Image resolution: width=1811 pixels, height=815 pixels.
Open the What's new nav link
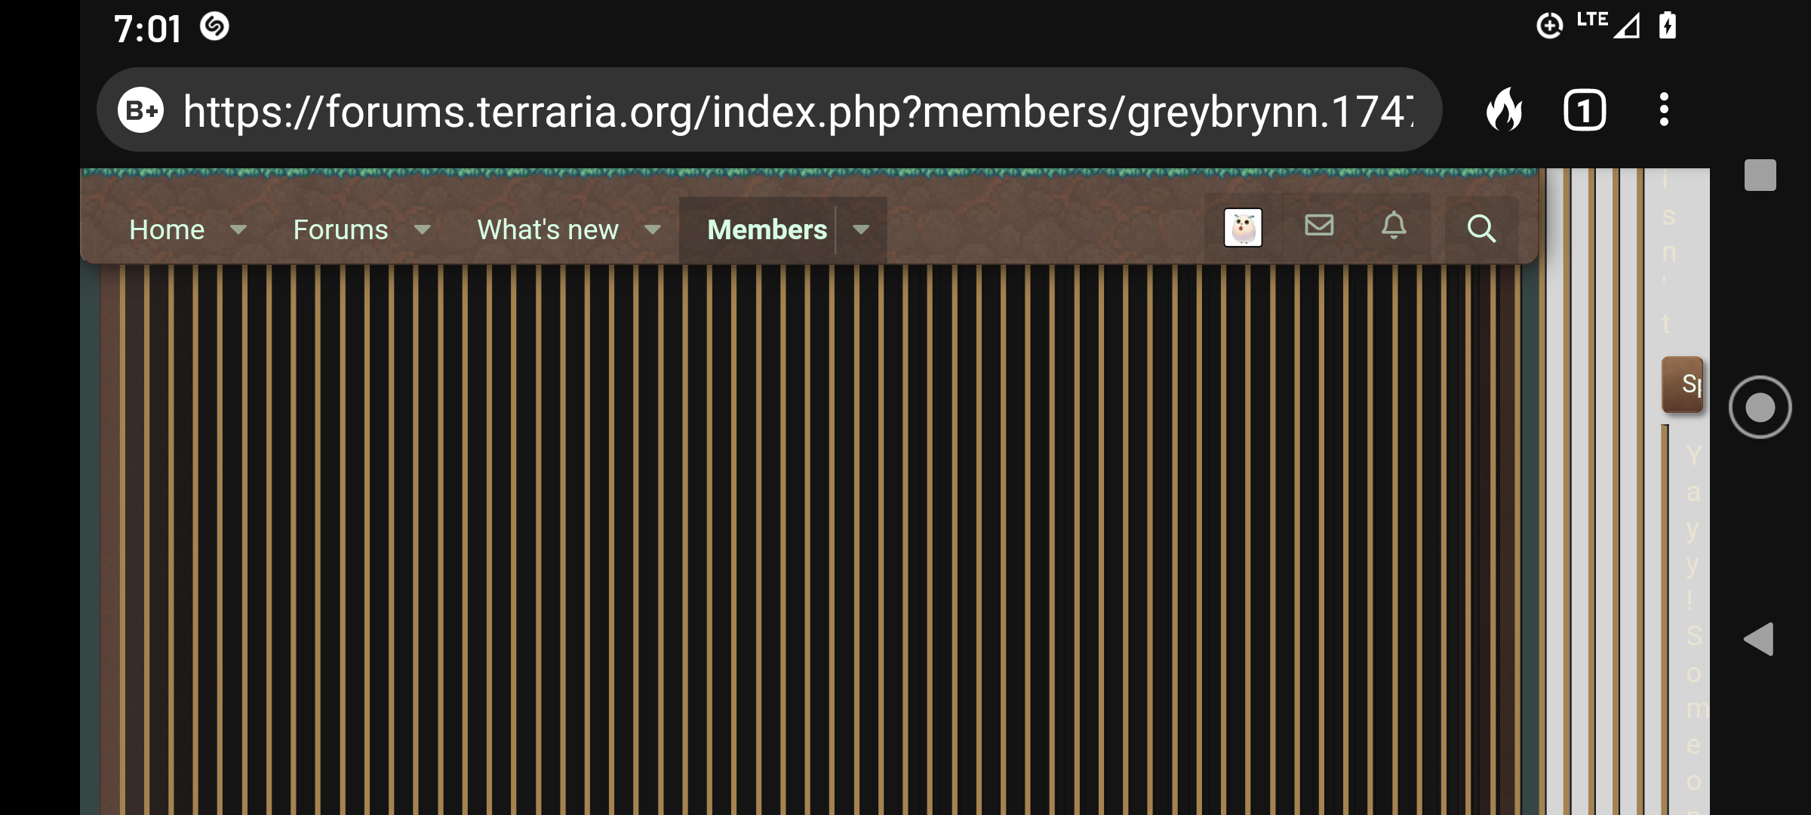pyautogui.click(x=548, y=229)
